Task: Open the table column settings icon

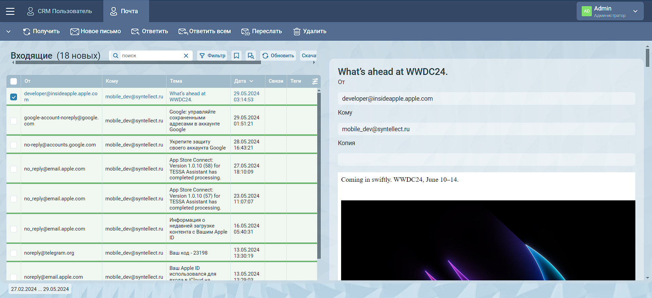Action: (x=315, y=81)
